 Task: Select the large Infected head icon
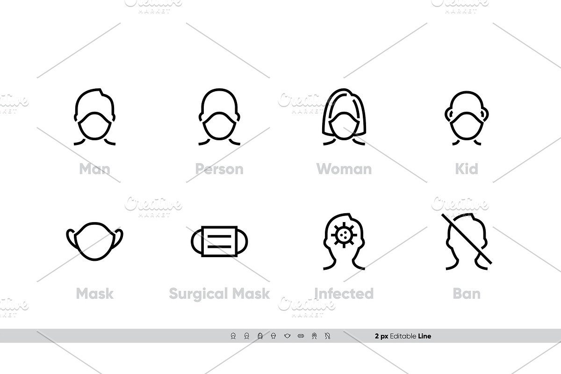click(x=344, y=242)
